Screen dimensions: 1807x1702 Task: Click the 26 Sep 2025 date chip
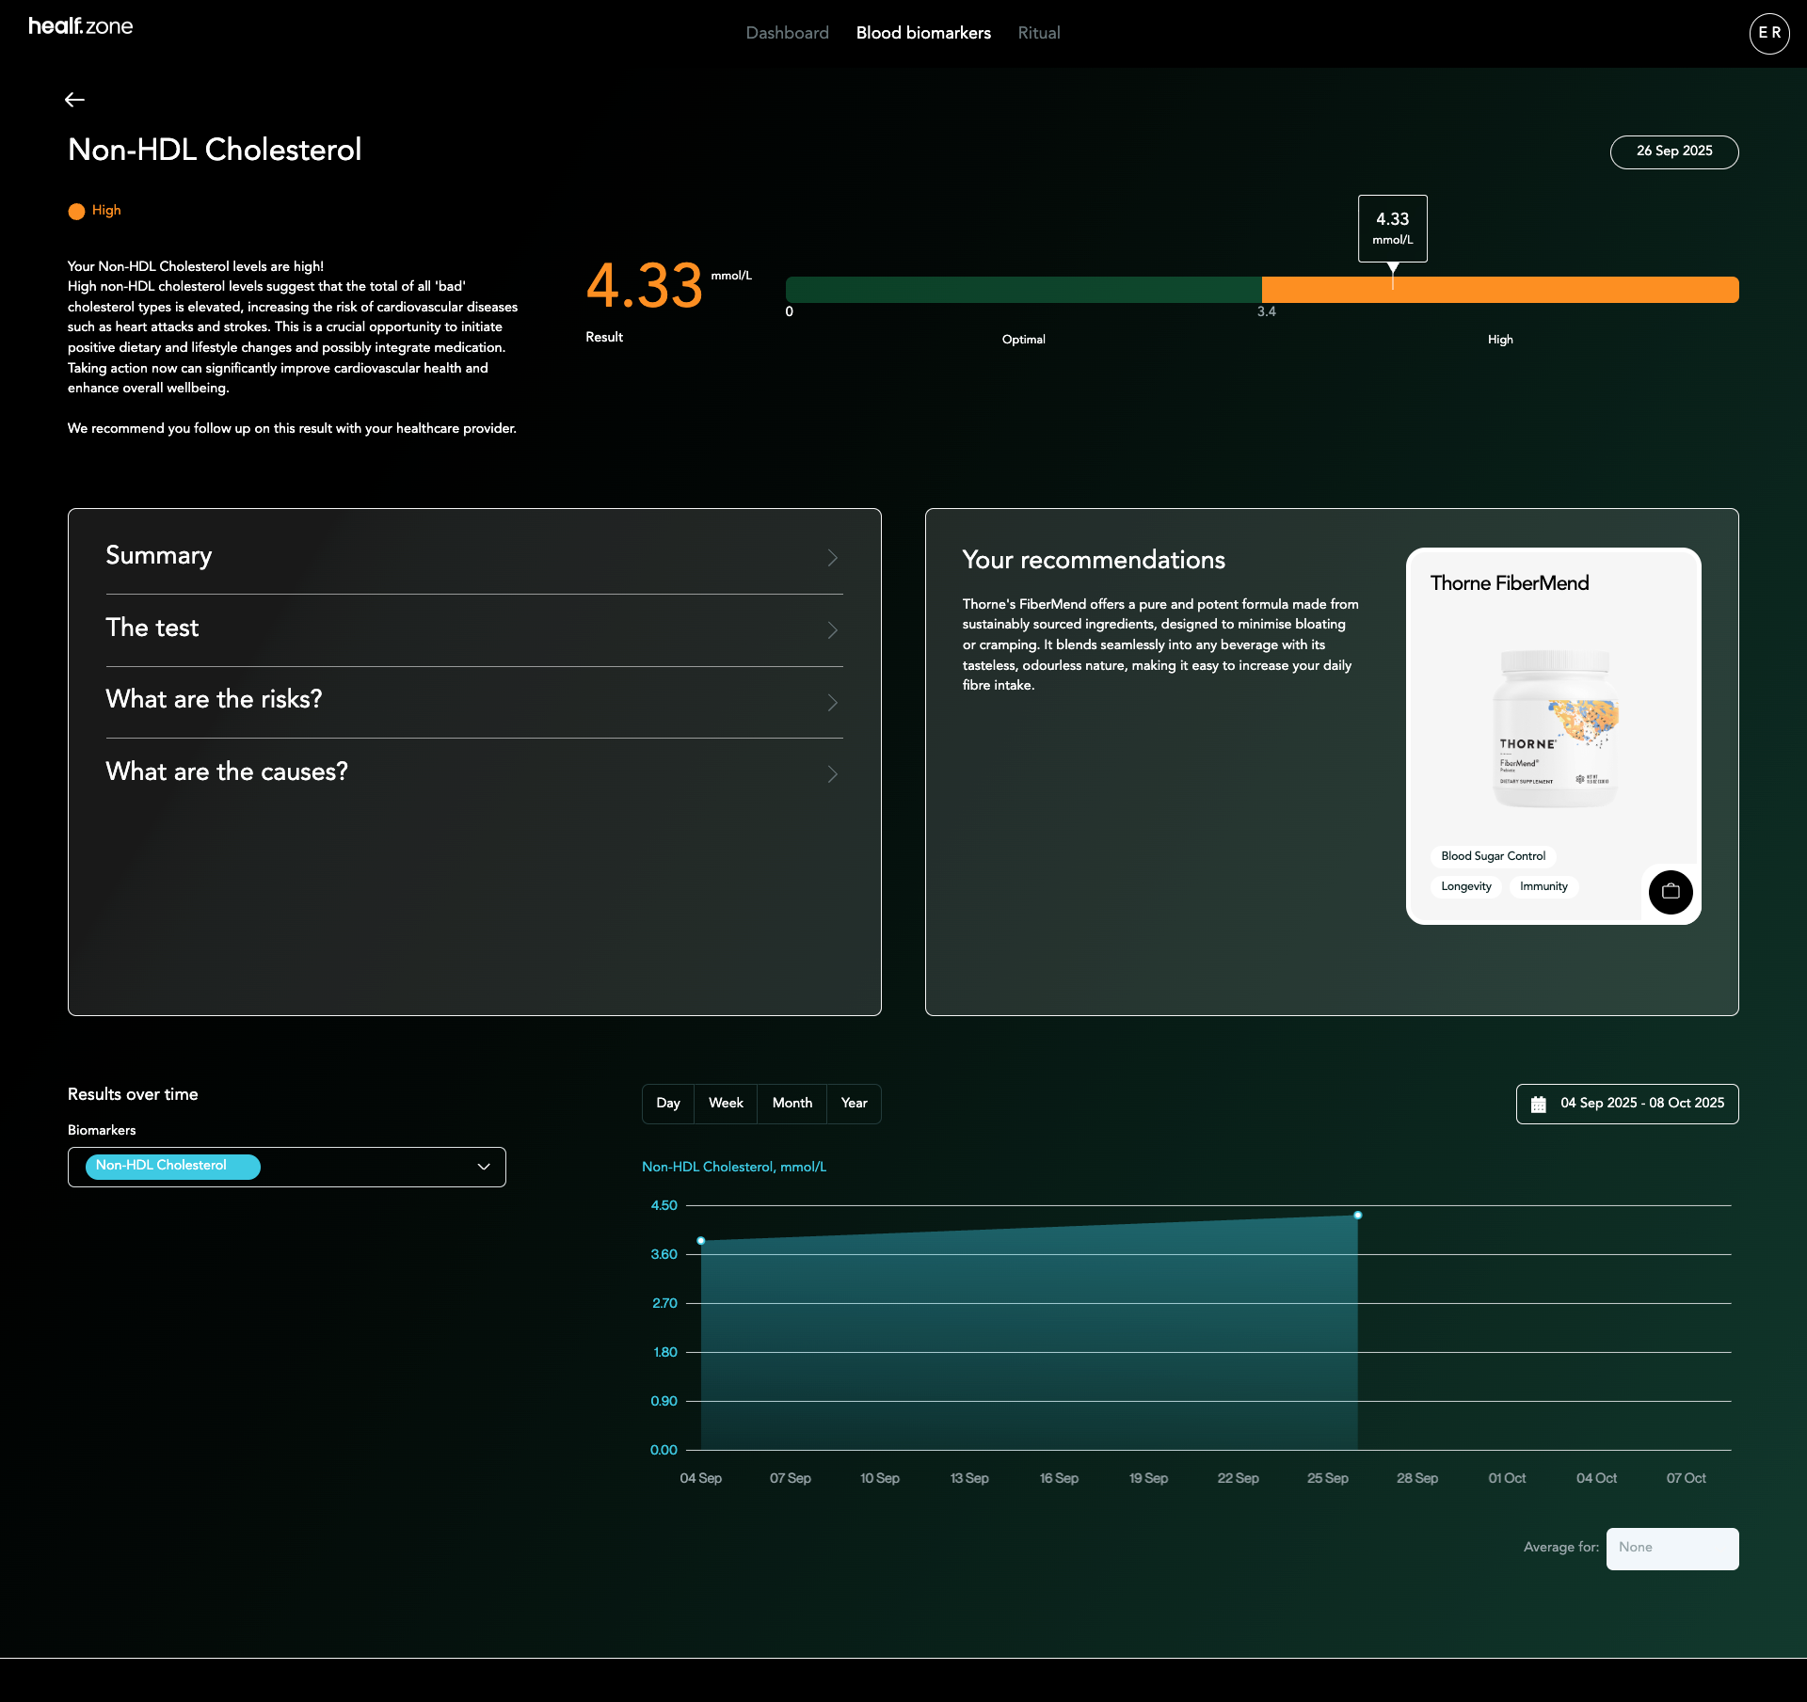[x=1674, y=151]
